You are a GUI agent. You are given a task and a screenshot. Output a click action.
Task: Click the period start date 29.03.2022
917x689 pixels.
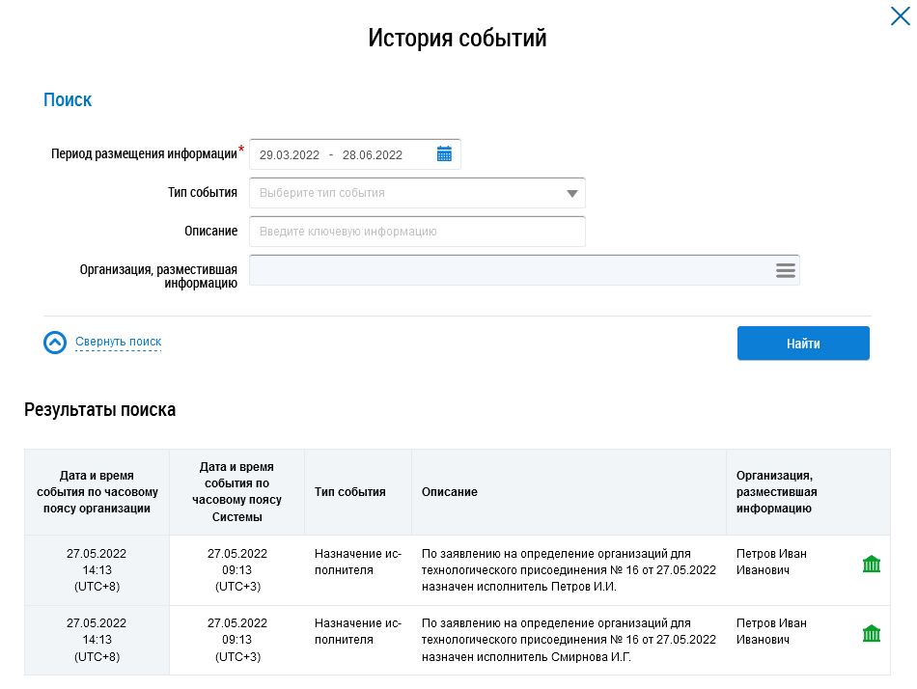(x=289, y=154)
